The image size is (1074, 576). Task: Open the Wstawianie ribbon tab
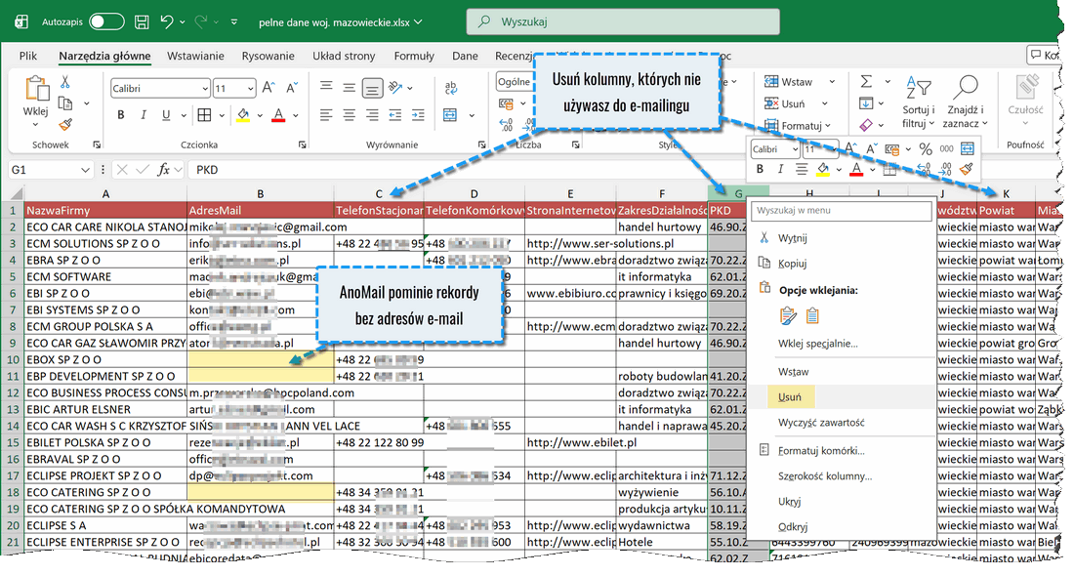[195, 57]
